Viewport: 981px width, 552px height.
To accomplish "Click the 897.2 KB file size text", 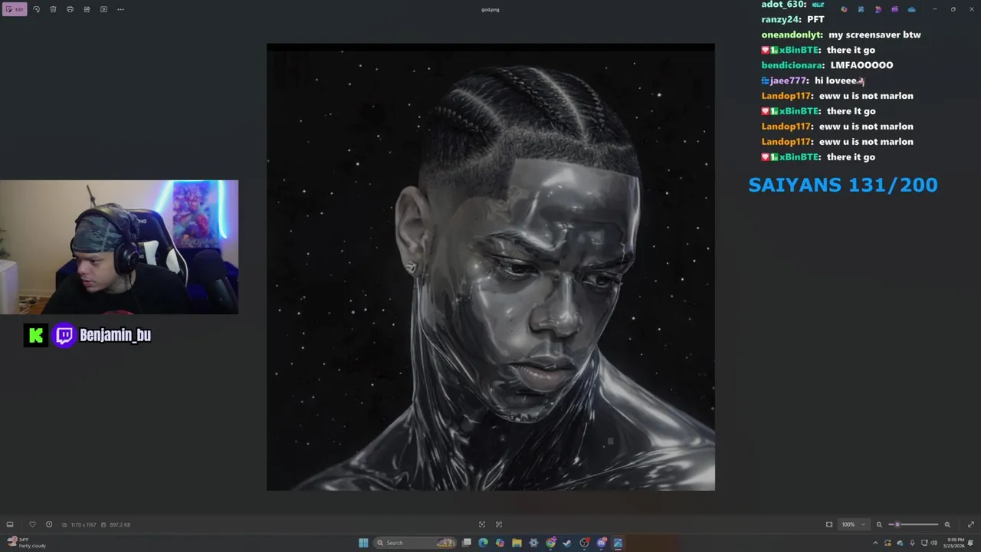I will tap(120, 524).
